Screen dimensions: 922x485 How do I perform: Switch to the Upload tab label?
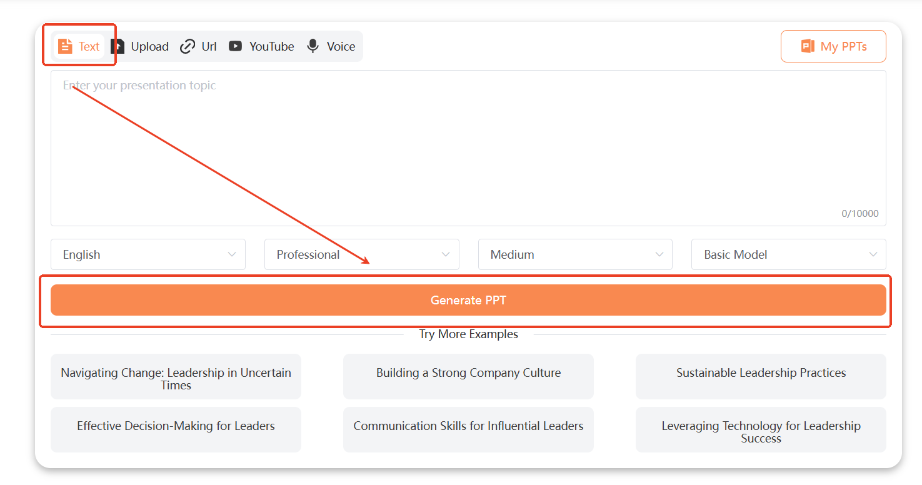pyautogui.click(x=149, y=46)
